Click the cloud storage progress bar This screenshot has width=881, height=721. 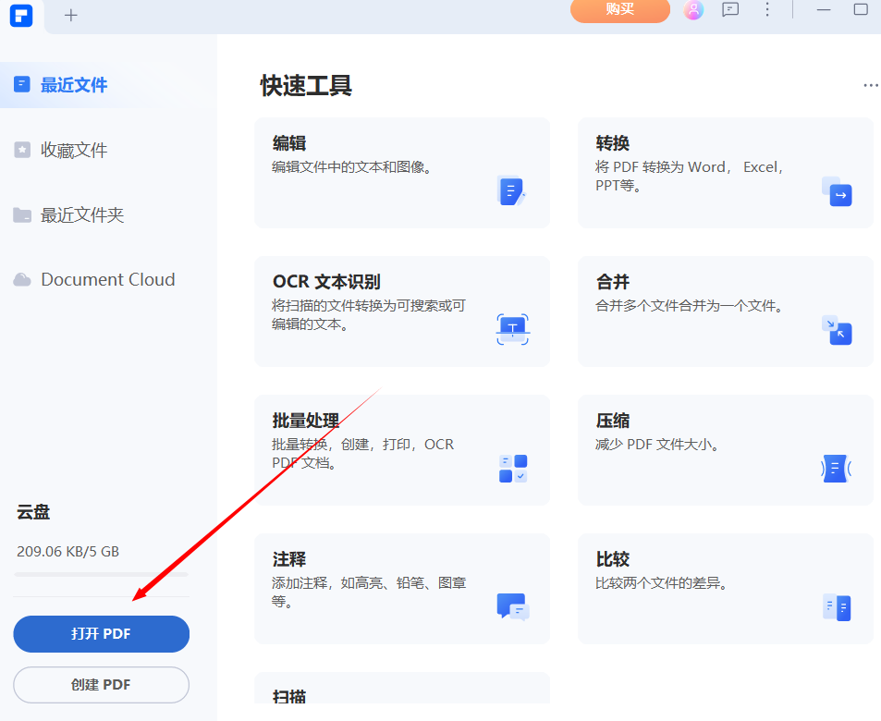pyautogui.click(x=101, y=574)
